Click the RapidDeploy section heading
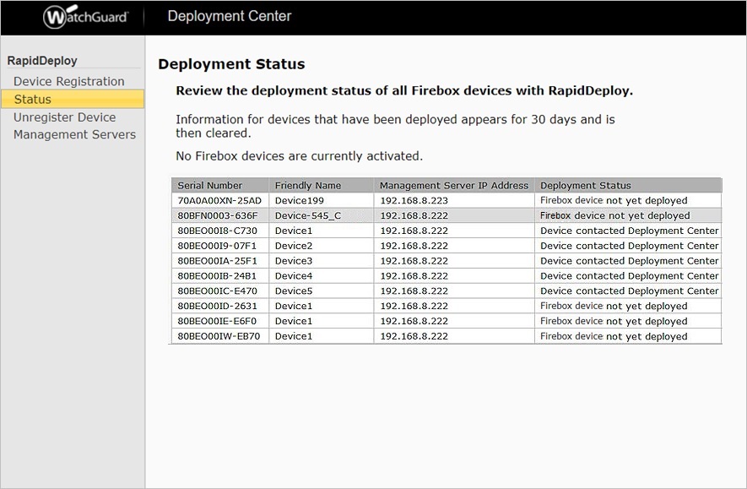Screen dimensions: 747x489 [x=41, y=60]
